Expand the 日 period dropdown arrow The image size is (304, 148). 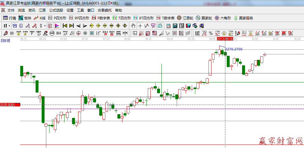(9, 26)
